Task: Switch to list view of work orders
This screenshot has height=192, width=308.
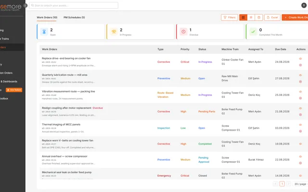Action: pos(243,17)
